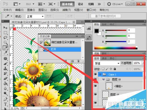The width and height of the screenshot is (147, 110).
Task: Collapse the Capa 1 group
Action: click(x=100, y=75)
